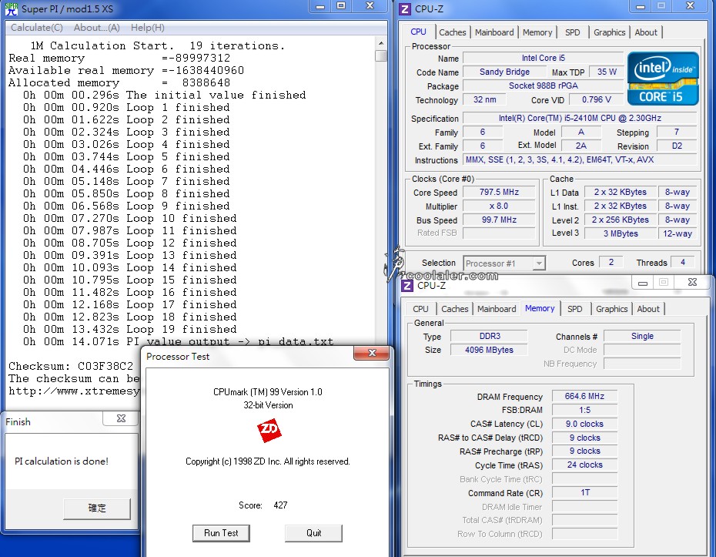
Task: Open About tab in the processor CPU-Z window
Action: [646, 32]
